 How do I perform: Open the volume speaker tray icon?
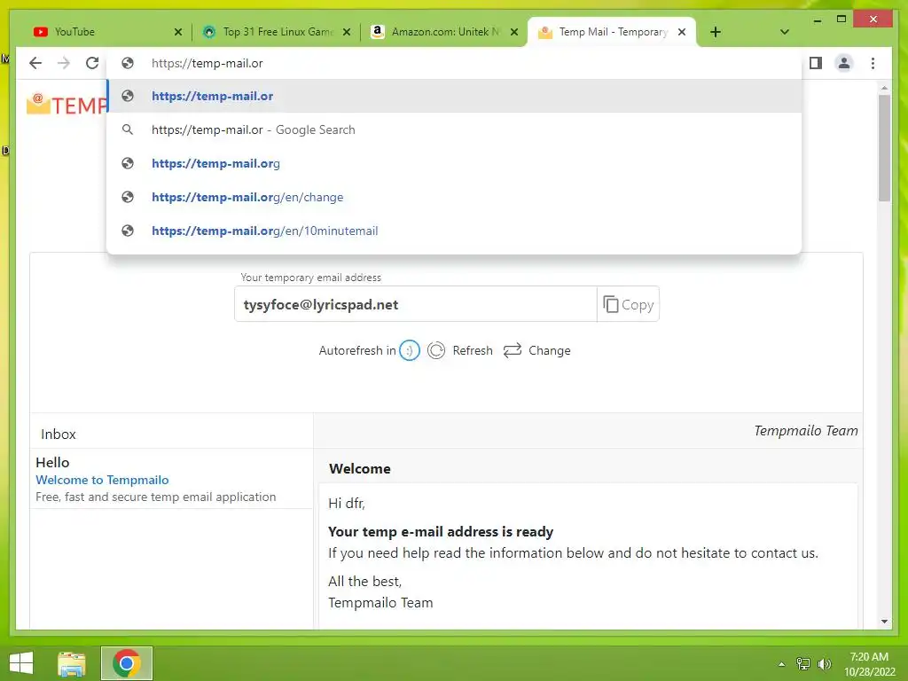[x=824, y=663]
